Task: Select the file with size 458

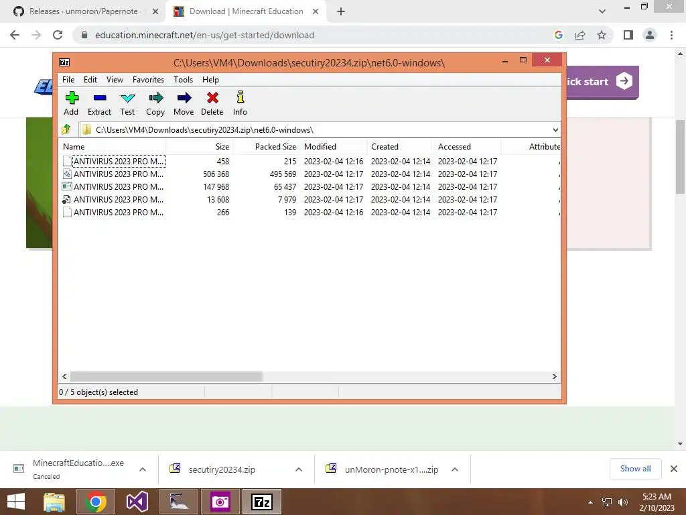Action: (310, 161)
